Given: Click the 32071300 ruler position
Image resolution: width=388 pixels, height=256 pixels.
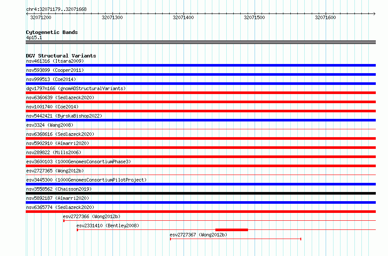Looking at the screenshot, I should [x=112, y=17].
